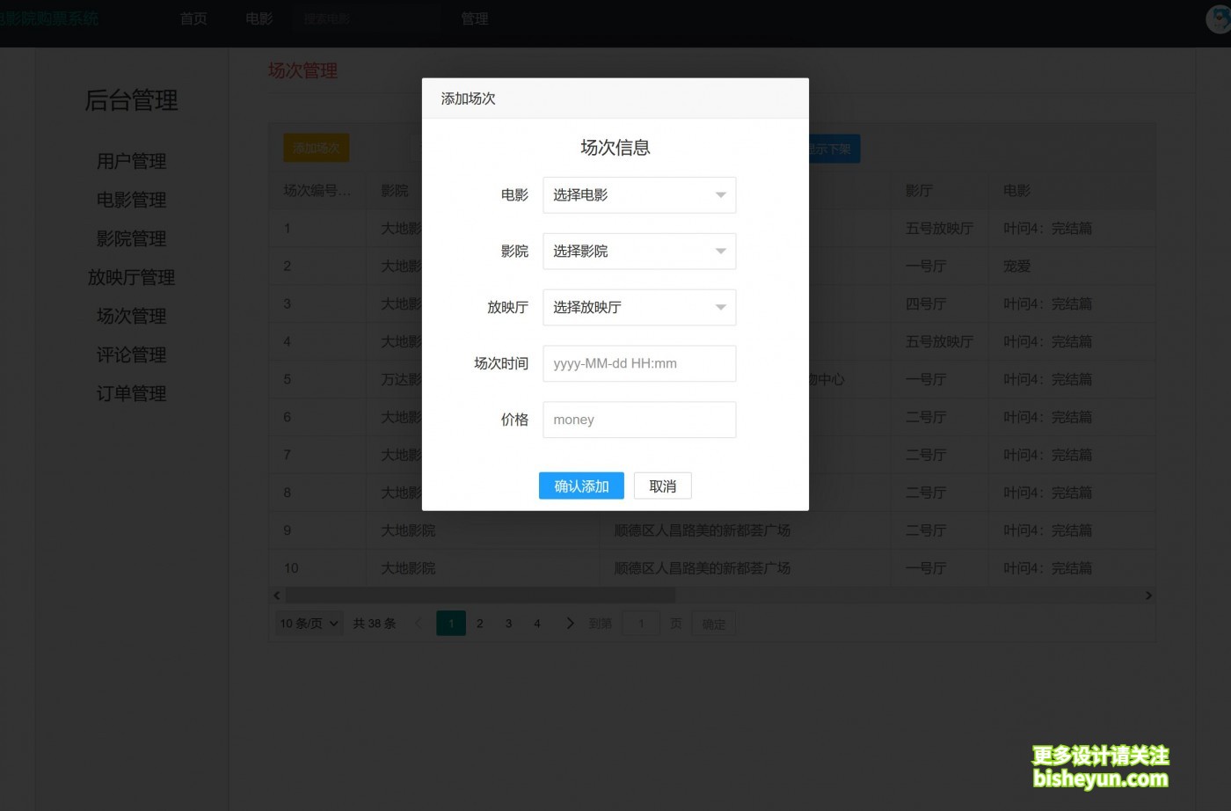Expand the 选择影院 cinema dropdown
Screen dimensions: 1231x811
coord(638,252)
